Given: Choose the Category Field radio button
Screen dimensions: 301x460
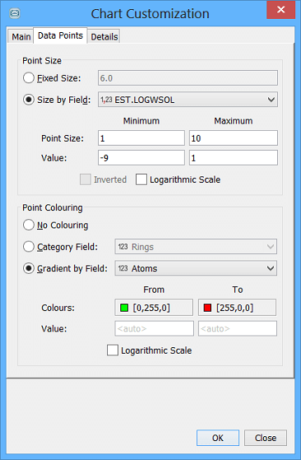Looking at the screenshot, I should tap(29, 247).
